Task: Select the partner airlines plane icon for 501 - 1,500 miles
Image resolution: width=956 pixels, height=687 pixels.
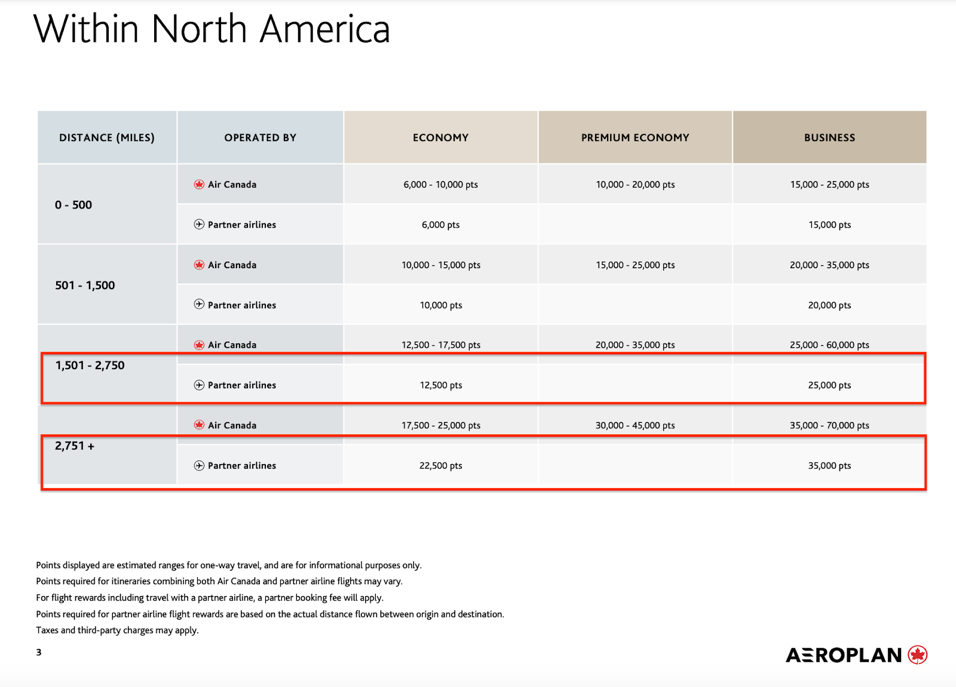Action: click(x=200, y=305)
